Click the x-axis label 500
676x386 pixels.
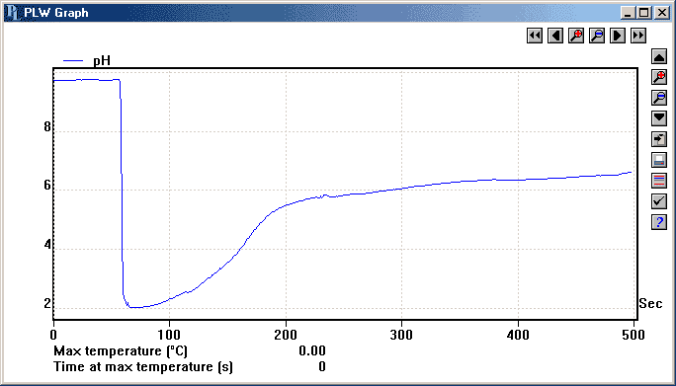coord(634,335)
